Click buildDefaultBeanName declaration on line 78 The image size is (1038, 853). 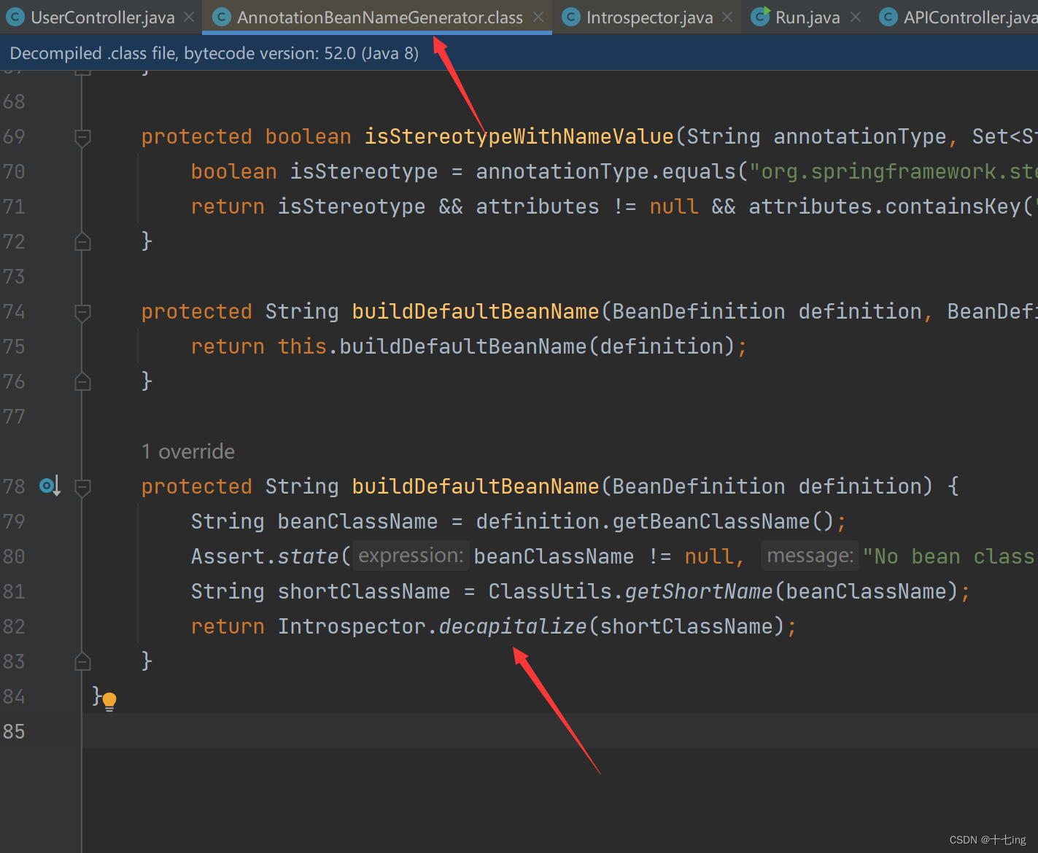(476, 487)
